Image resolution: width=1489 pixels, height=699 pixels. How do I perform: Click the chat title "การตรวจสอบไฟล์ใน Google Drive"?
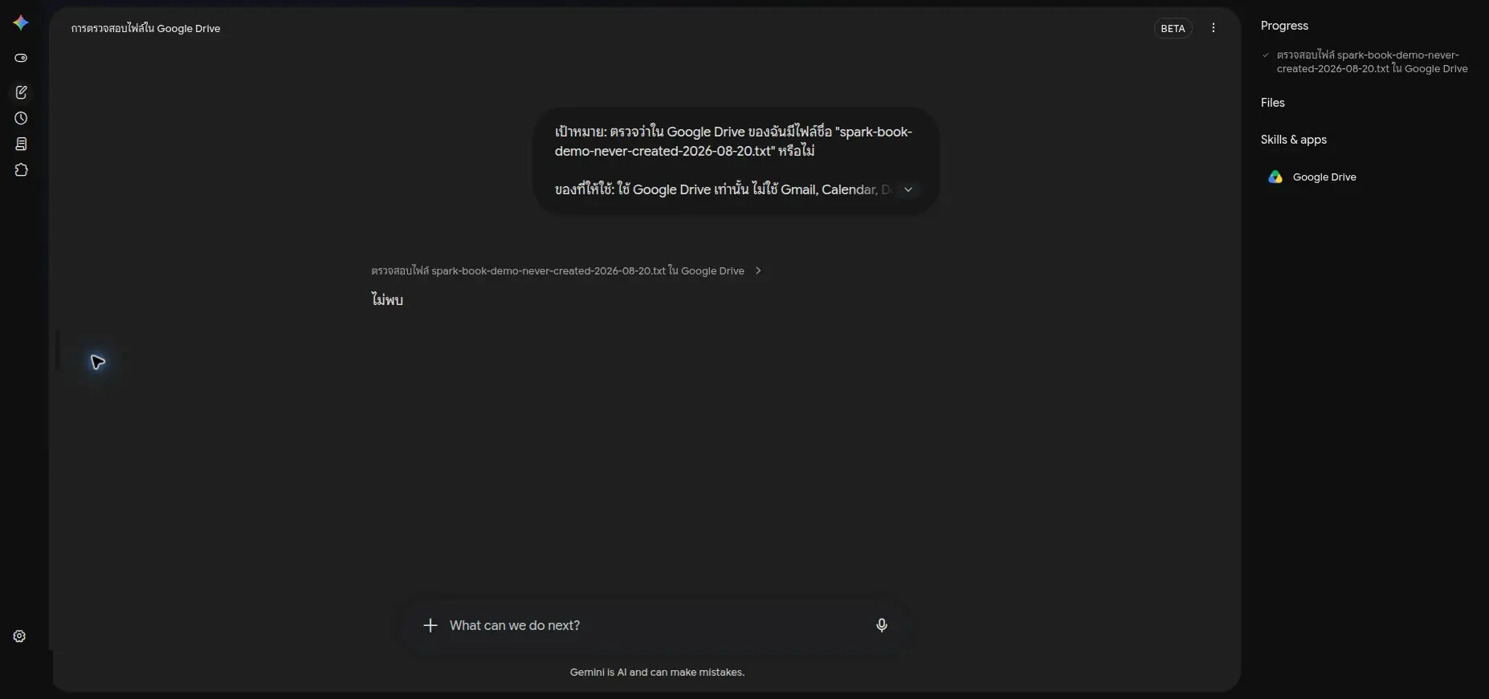145,28
